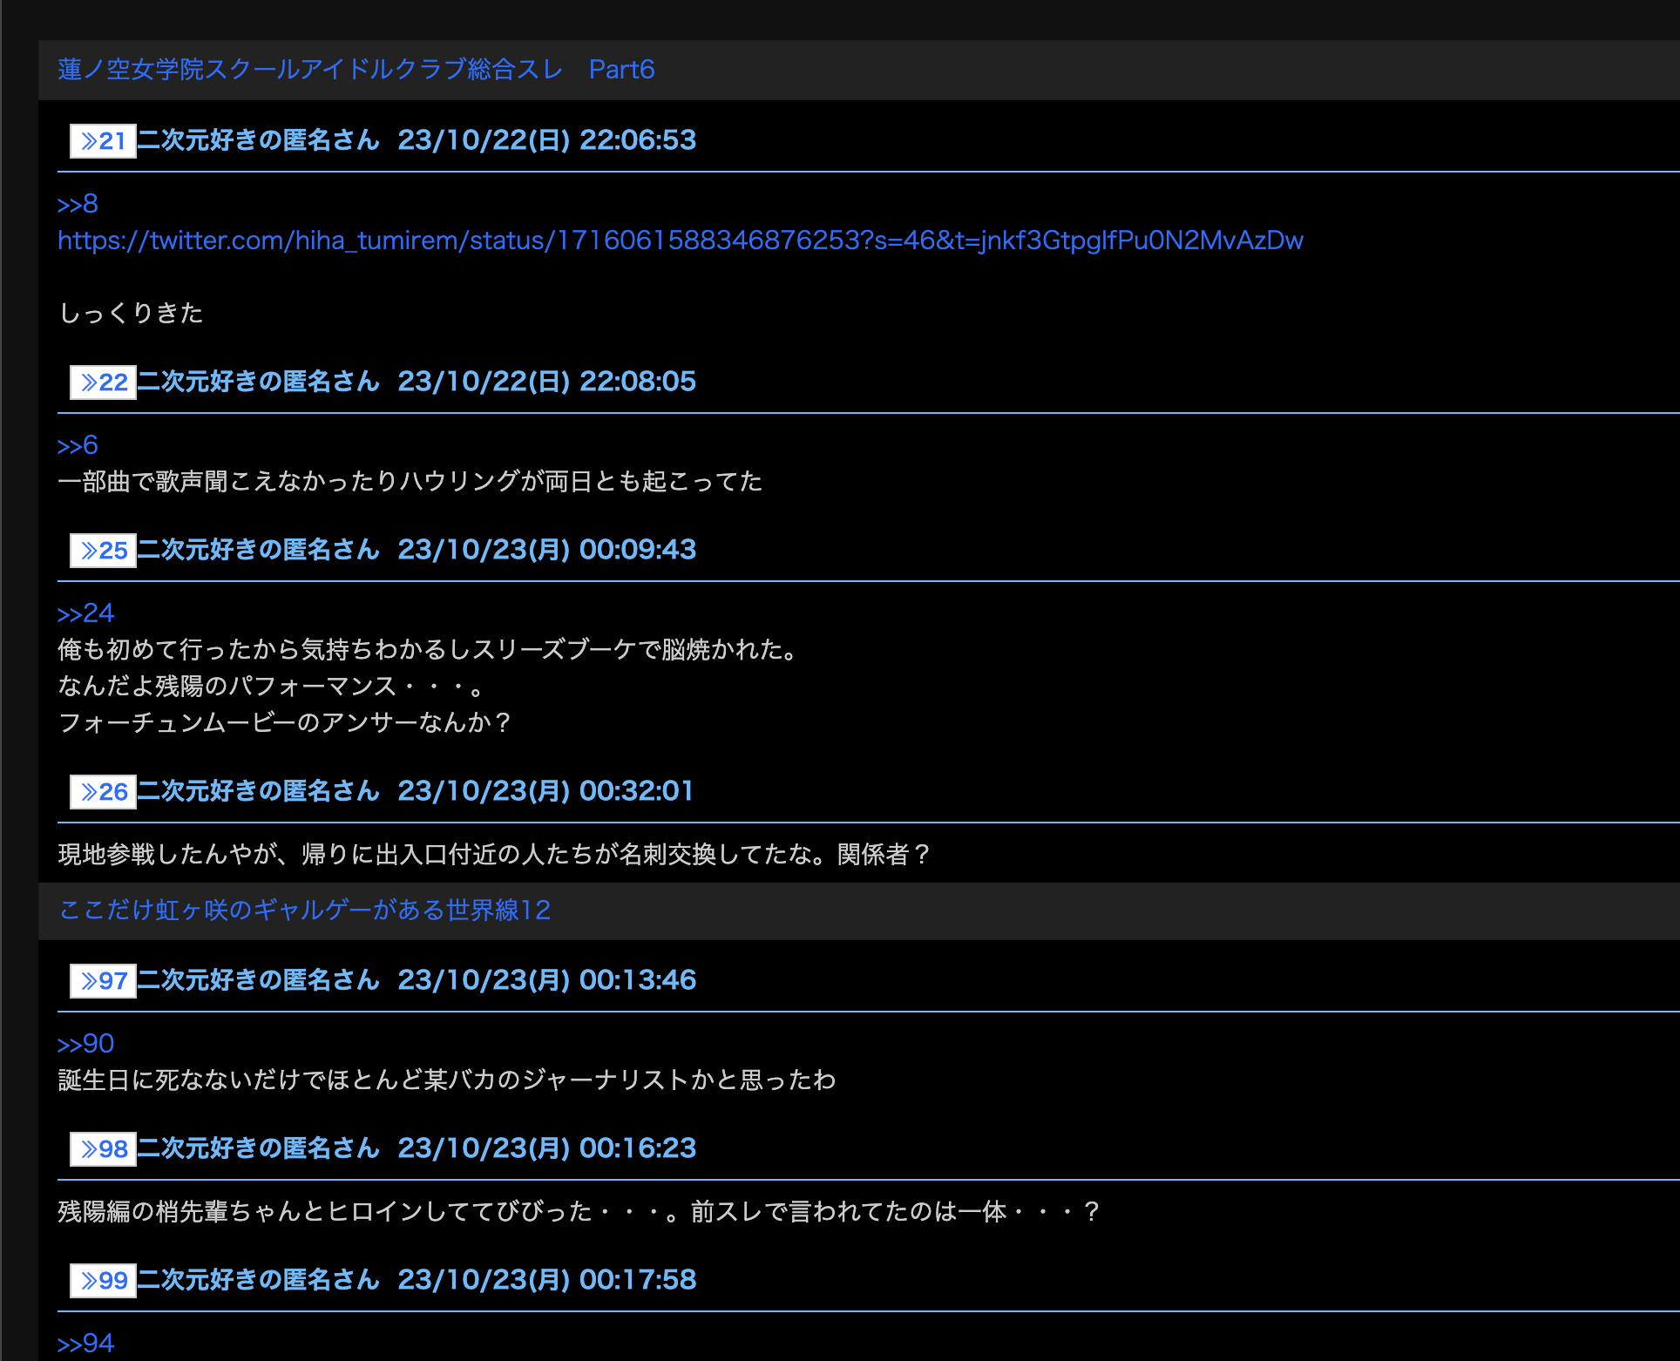The width and height of the screenshot is (1680, 1361).
Task: Click the line なんだよ残陽のパフォーマンス・・・。
Action: (272, 687)
